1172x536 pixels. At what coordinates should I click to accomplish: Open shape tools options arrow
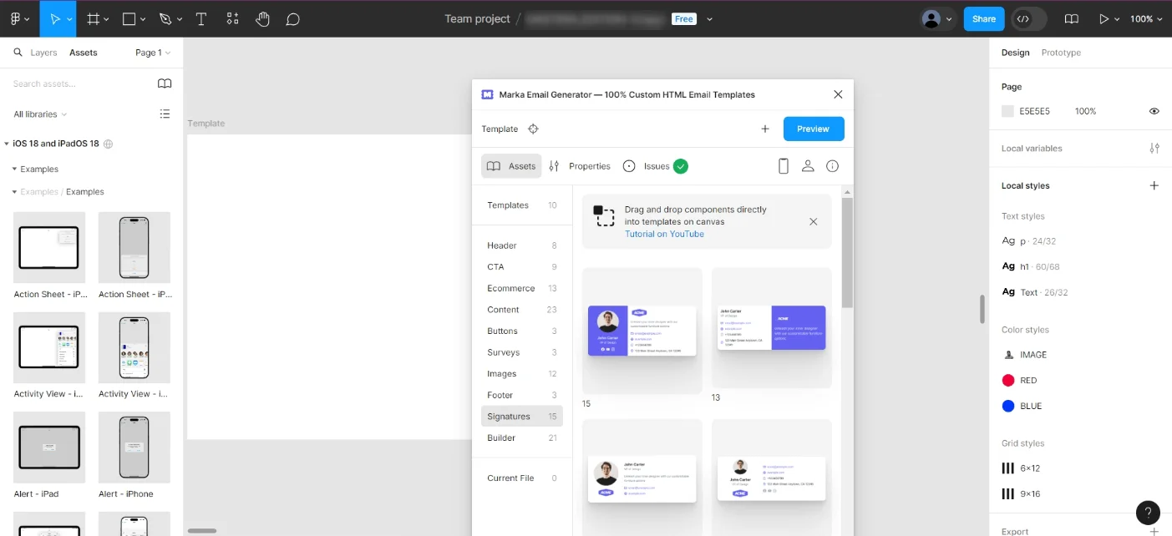coord(143,18)
